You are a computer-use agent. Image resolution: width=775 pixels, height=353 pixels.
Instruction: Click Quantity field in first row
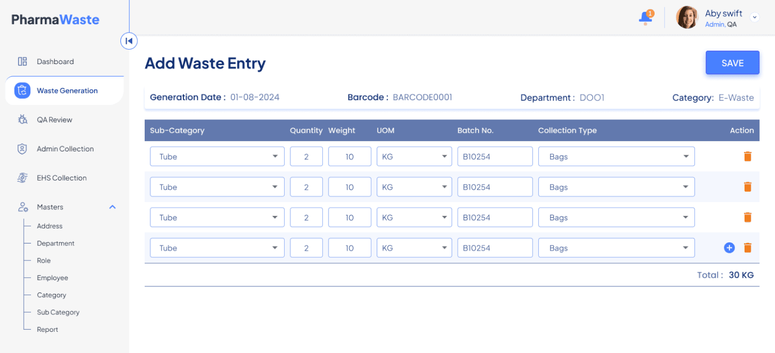(x=306, y=157)
